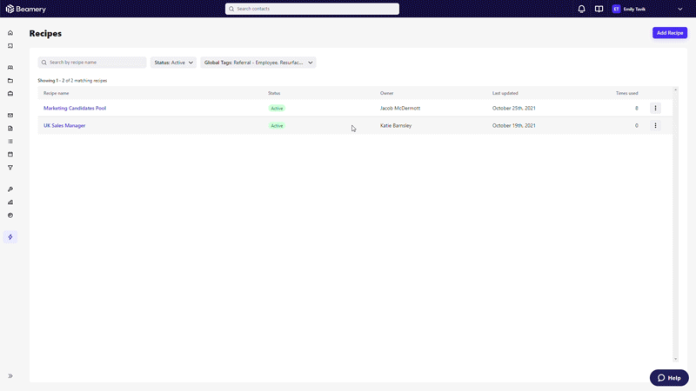The width and height of the screenshot is (696, 391).
Task: Open the bar chart reports sidebar icon
Action: pos(10,202)
